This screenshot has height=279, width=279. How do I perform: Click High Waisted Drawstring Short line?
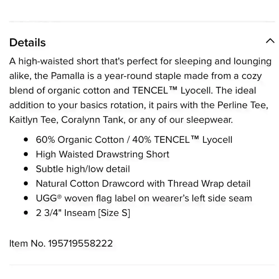point(102,154)
